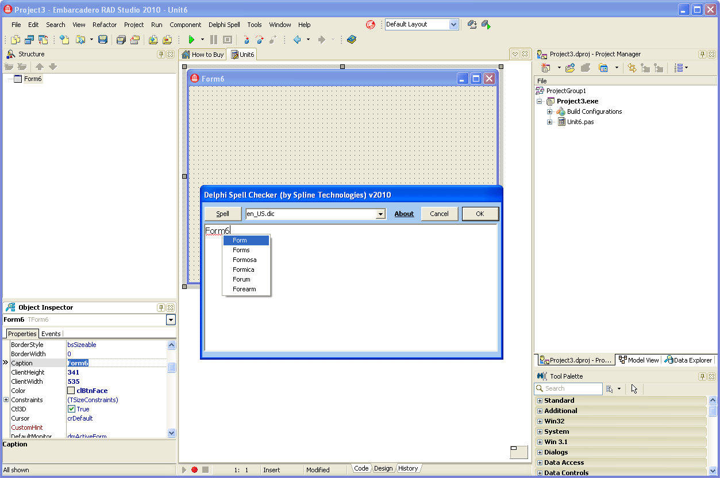Image resolution: width=720 pixels, height=478 pixels.
Task: Expand the Data Access palette category
Action: coord(540,462)
